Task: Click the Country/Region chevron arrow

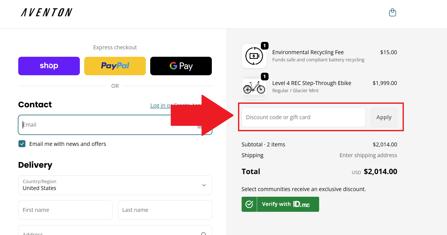Action: (x=204, y=185)
